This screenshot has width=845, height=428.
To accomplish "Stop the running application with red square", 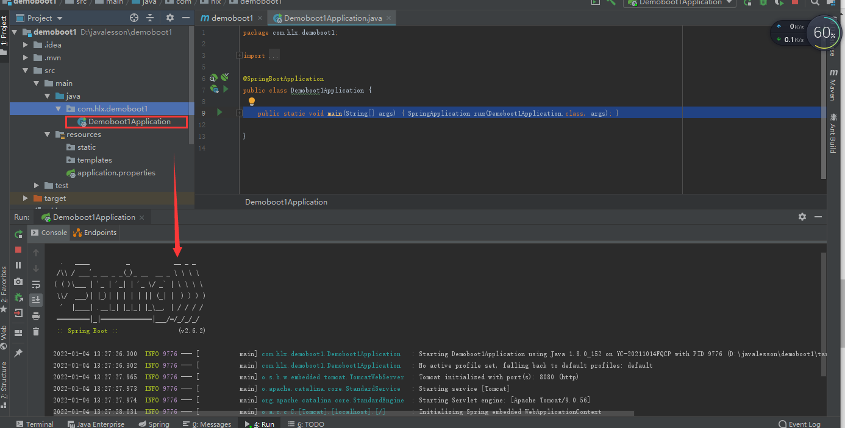I will tap(18, 250).
